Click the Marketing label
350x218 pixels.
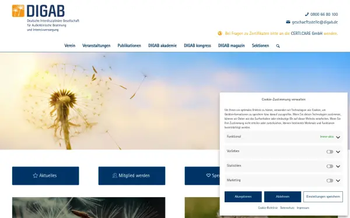point(234,180)
